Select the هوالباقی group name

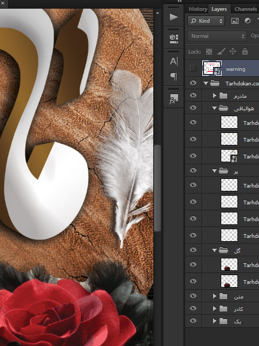pyautogui.click(x=244, y=108)
